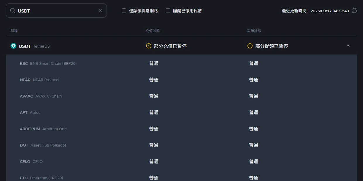Clear the USDT search text
The width and height of the screenshot is (363, 181).
(x=101, y=11)
